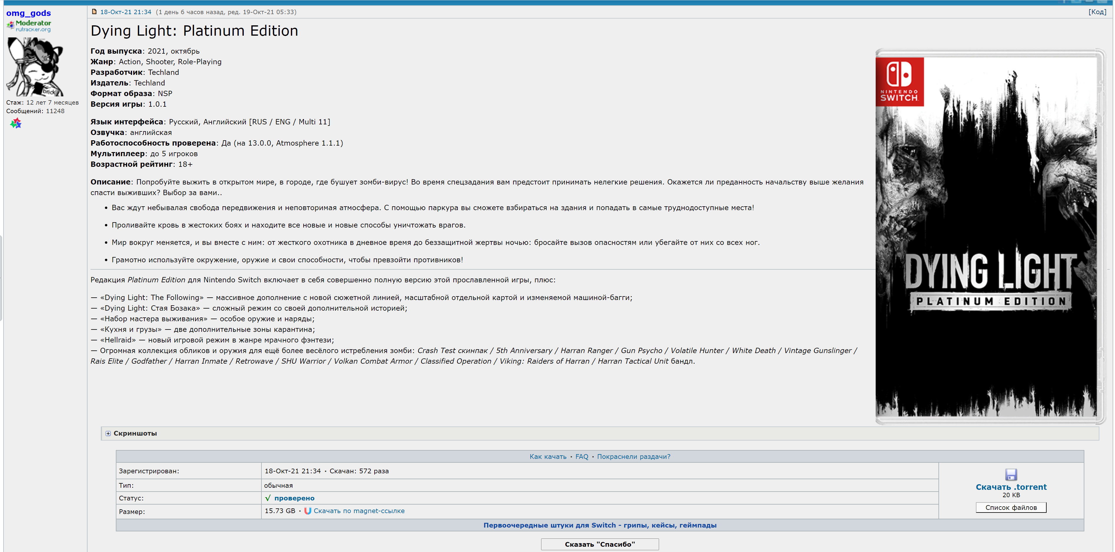
Task: Click the Издатель: Techland line
Action: tap(128, 83)
